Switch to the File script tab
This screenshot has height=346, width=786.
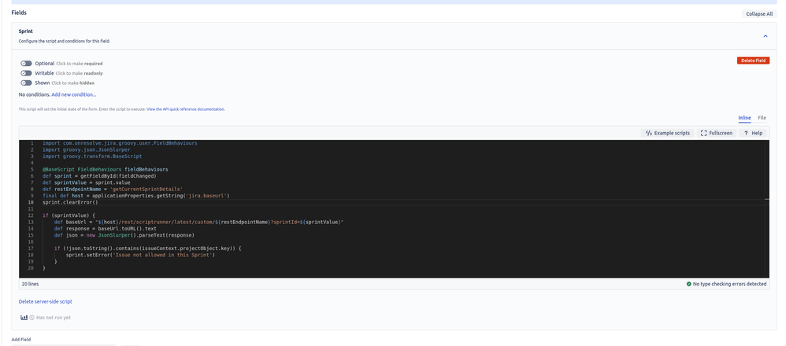(762, 118)
